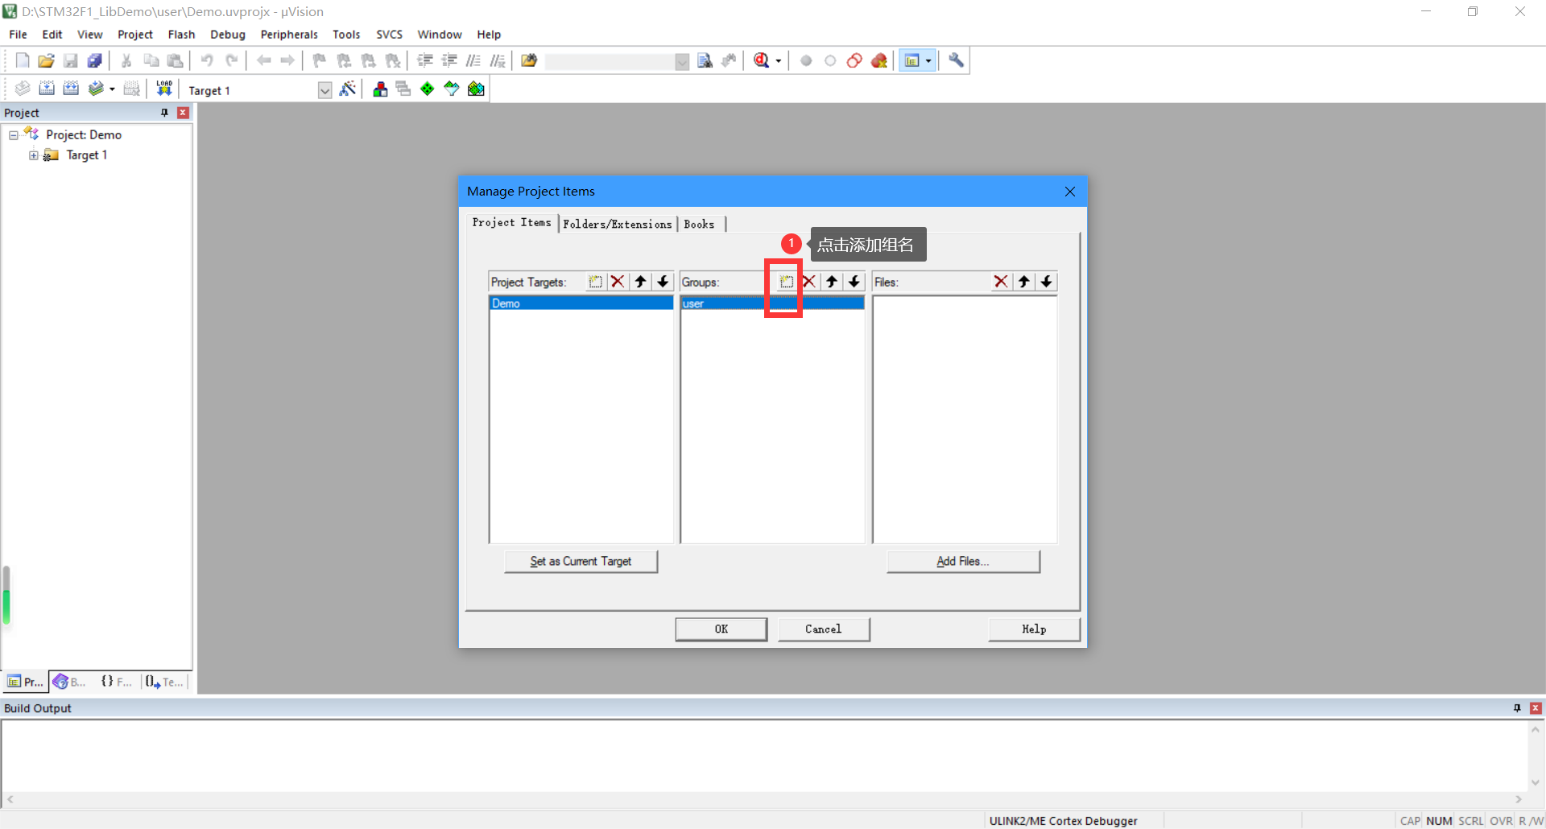Screen dimensions: 1546x829
Task: Open the window layout dropdown arrow
Action: point(928,61)
